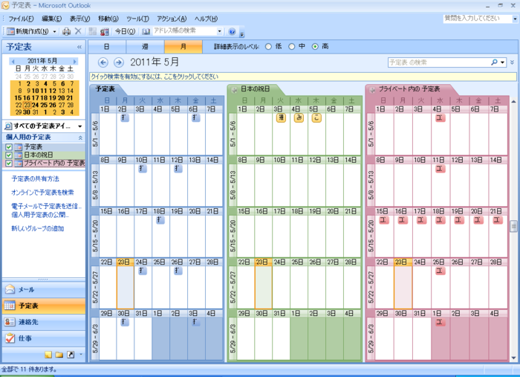
Task: Open the ヘルプ(H) menu
Action: 206,19
